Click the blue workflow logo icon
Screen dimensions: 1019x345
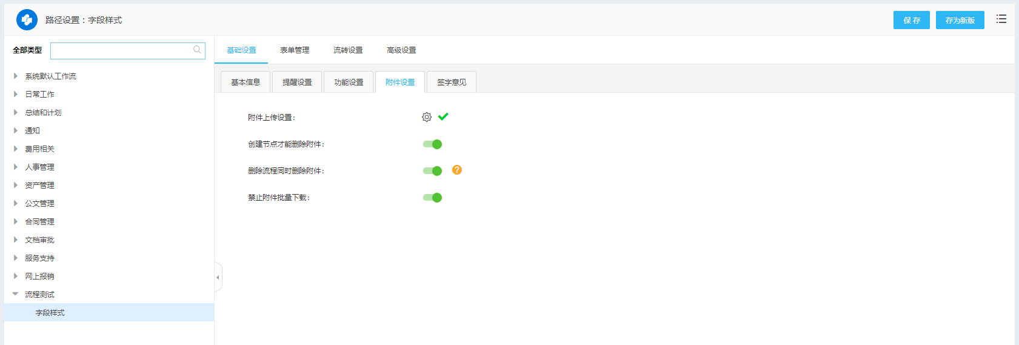27,20
